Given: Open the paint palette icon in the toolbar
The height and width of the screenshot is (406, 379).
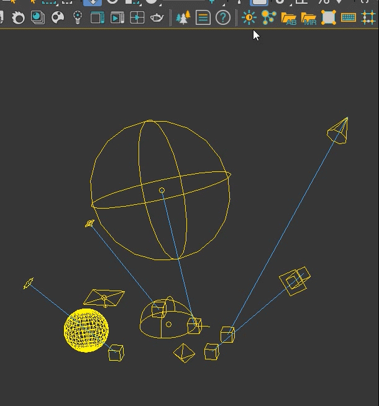Looking at the screenshot, I should [x=58, y=17].
